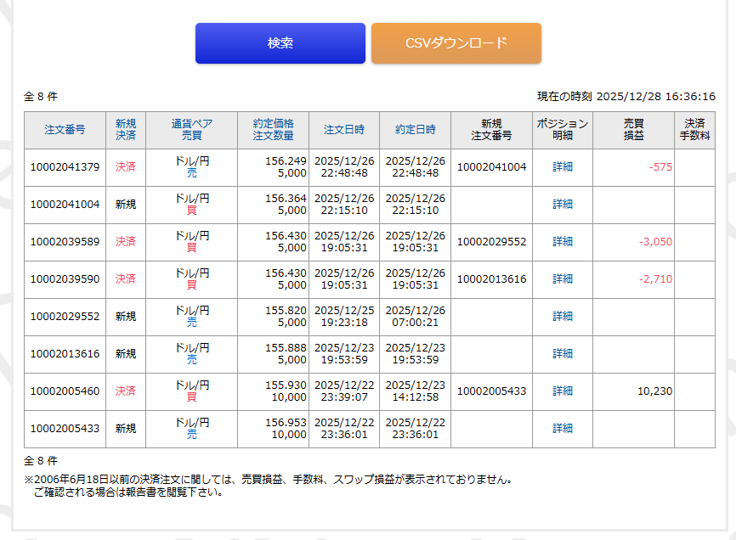The height and width of the screenshot is (540, 736).
Task: Click the ポジション明細 column header
Action: [x=563, y=130]
